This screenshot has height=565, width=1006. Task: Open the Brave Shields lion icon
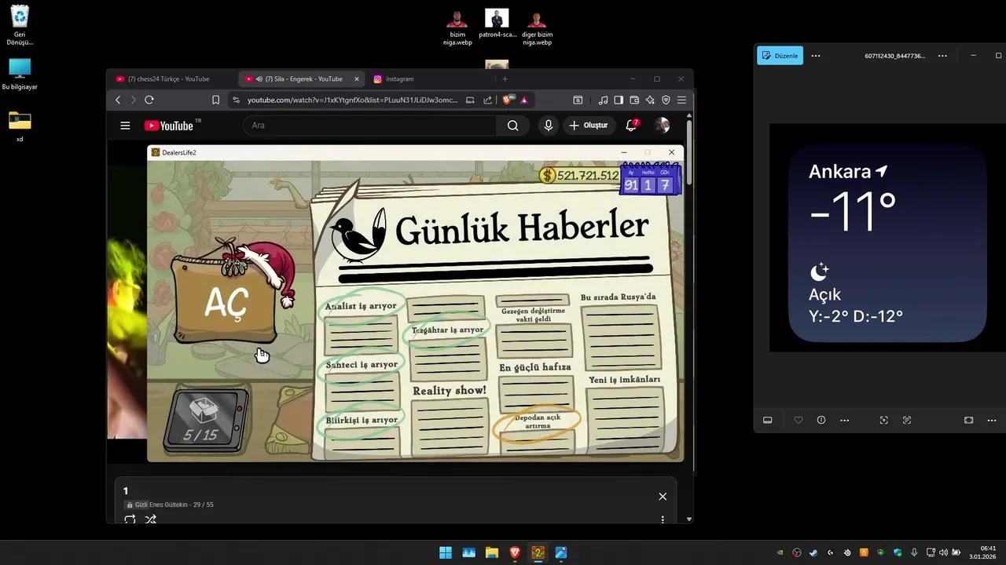point(508,100)
